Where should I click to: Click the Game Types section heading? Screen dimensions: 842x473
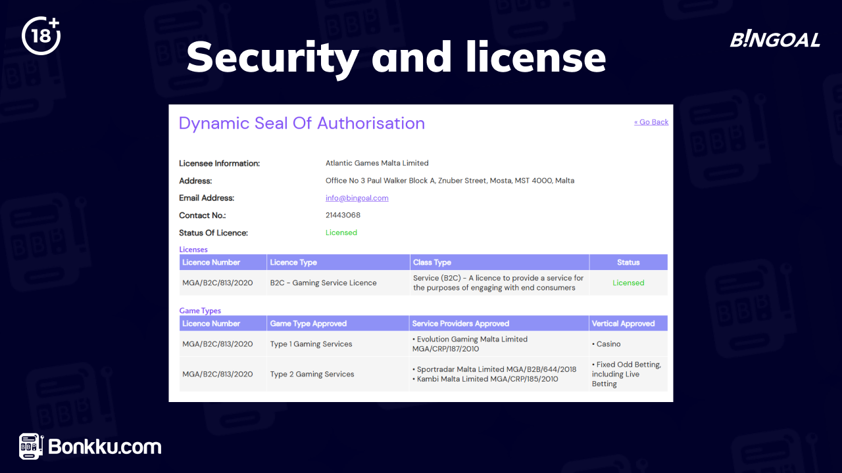200,311
